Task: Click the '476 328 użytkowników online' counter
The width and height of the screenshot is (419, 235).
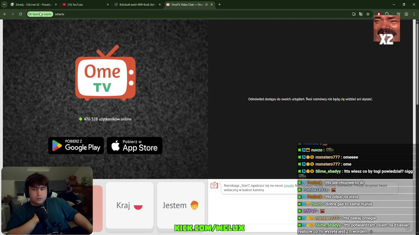Action: click(x=105, y=119)
